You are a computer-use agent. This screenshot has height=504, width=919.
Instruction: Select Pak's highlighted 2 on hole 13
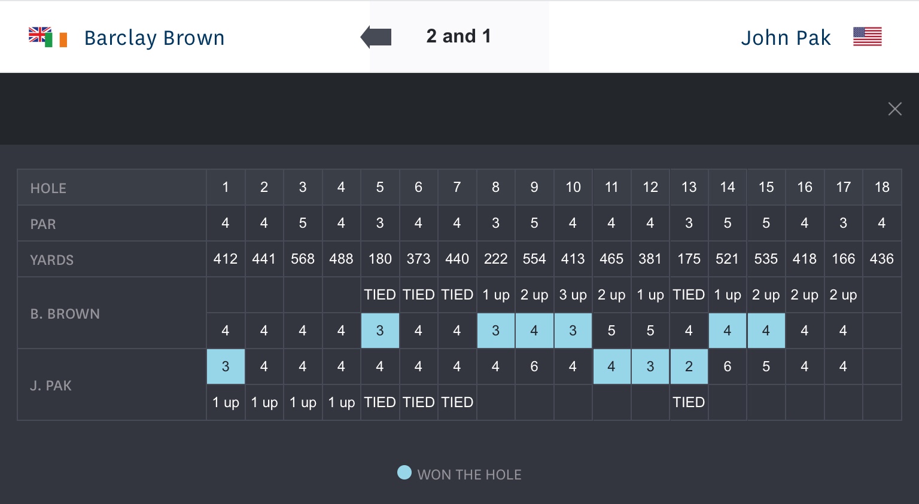pyautogui.click(x=689, y=366)
